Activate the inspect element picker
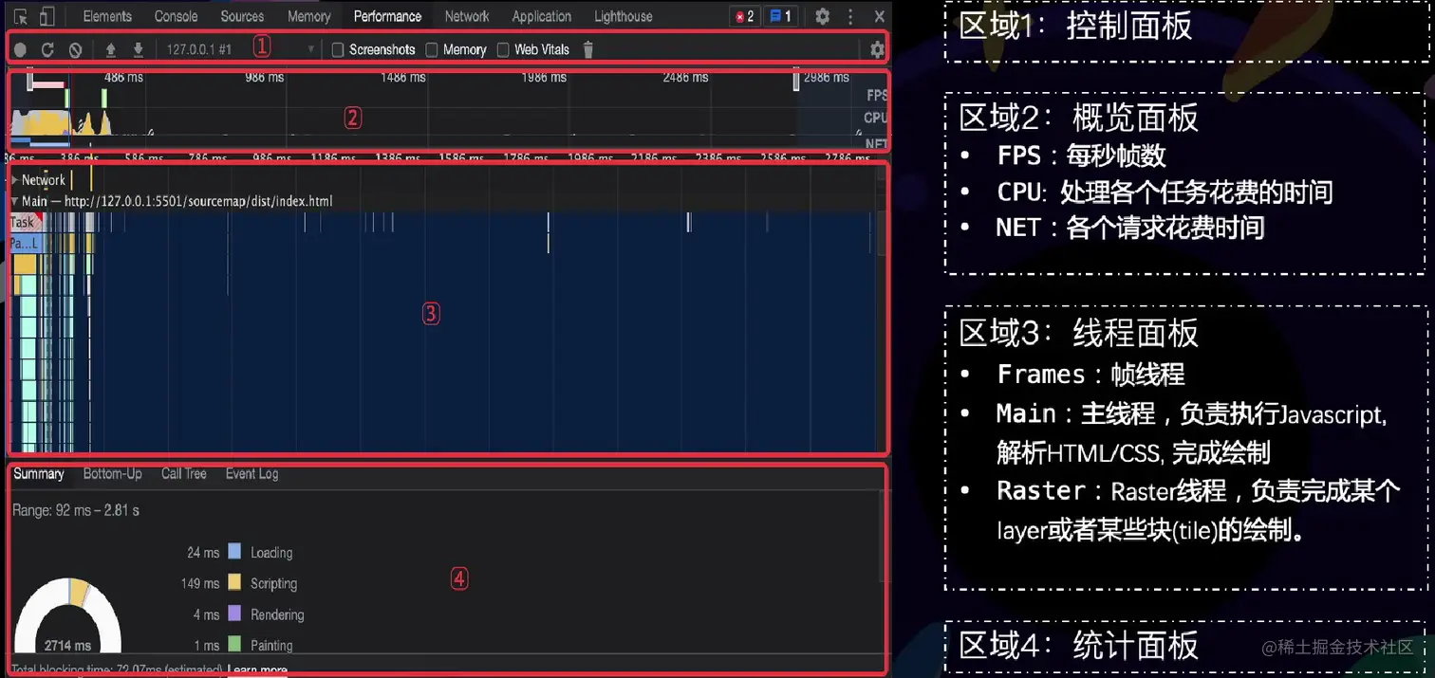This screenshot has height=678, width=1435. point(22,16)
